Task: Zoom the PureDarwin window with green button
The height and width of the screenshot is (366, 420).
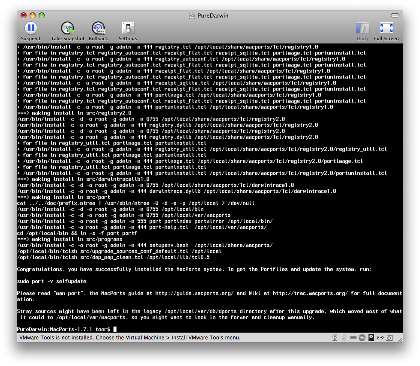Action: click(x=42, y=15)
